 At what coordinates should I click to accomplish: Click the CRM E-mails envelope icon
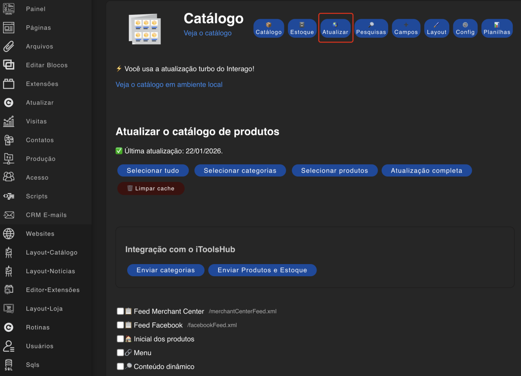(x=9, y=215)
